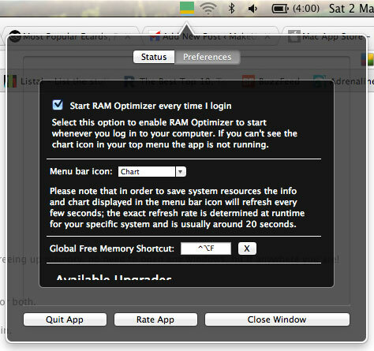Open the Chart selection combo box
Screen dimensions: 374x351
point(152,172)
